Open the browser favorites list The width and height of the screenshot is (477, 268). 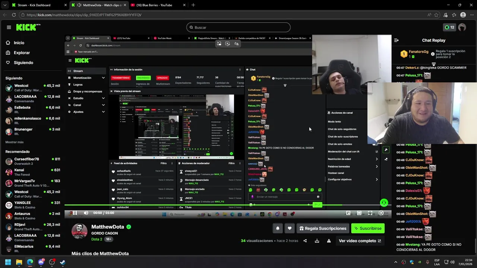tap(454, 15)
